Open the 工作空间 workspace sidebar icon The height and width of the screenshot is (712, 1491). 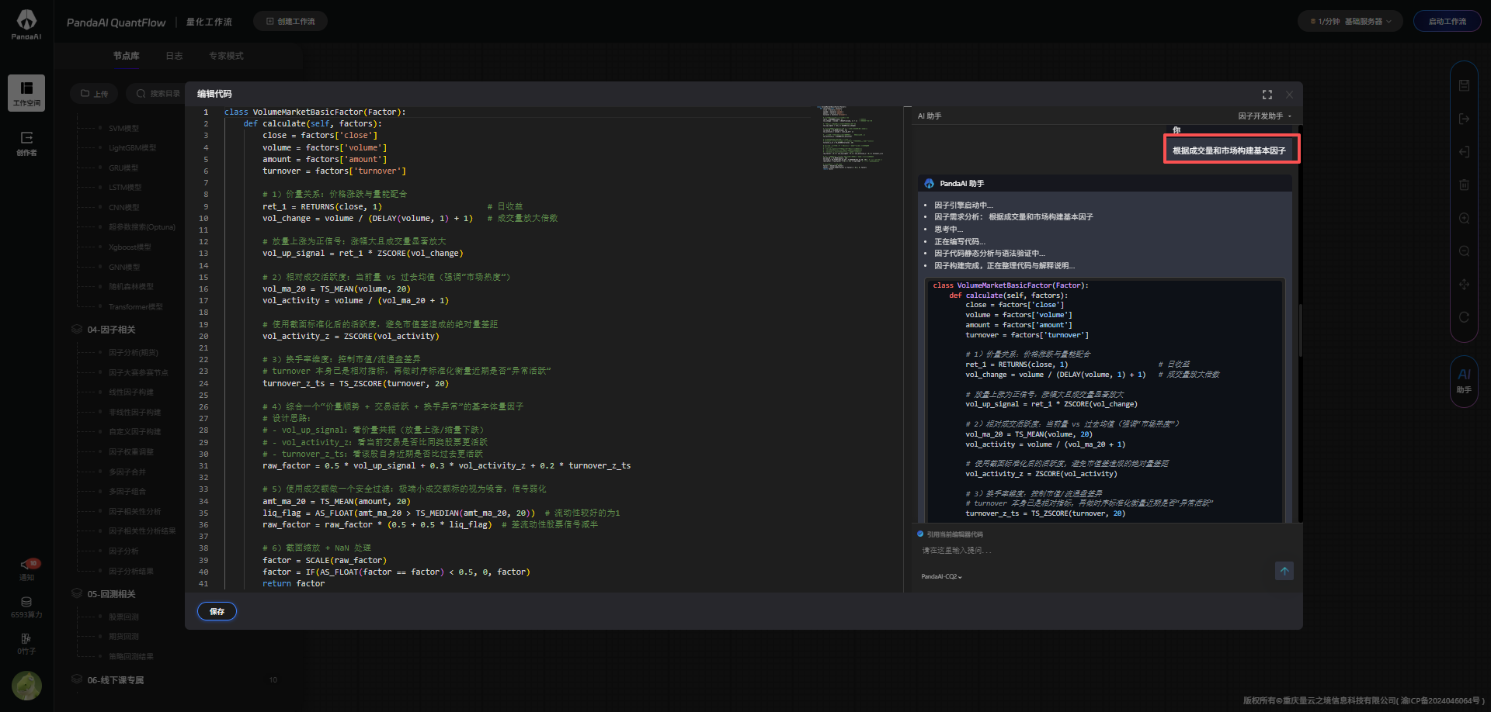click(x=26, y=93)
